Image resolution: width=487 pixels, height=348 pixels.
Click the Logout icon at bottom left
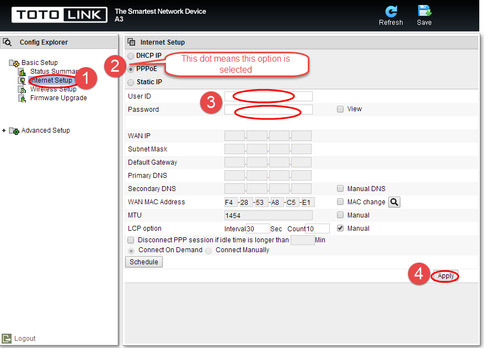(x=7, y=339)
